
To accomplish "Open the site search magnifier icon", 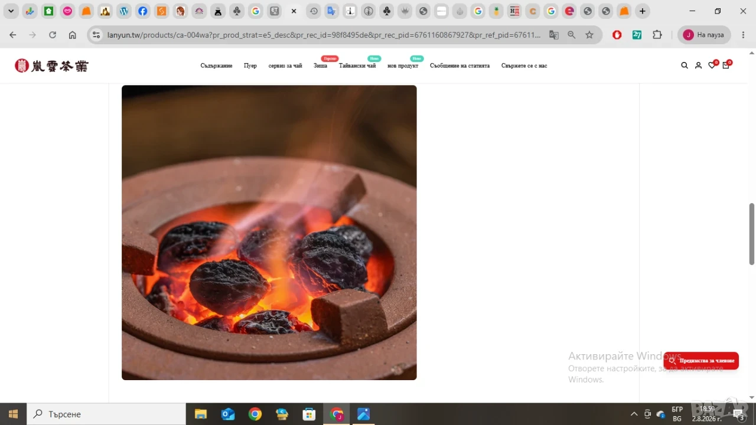I will [685, 66].
